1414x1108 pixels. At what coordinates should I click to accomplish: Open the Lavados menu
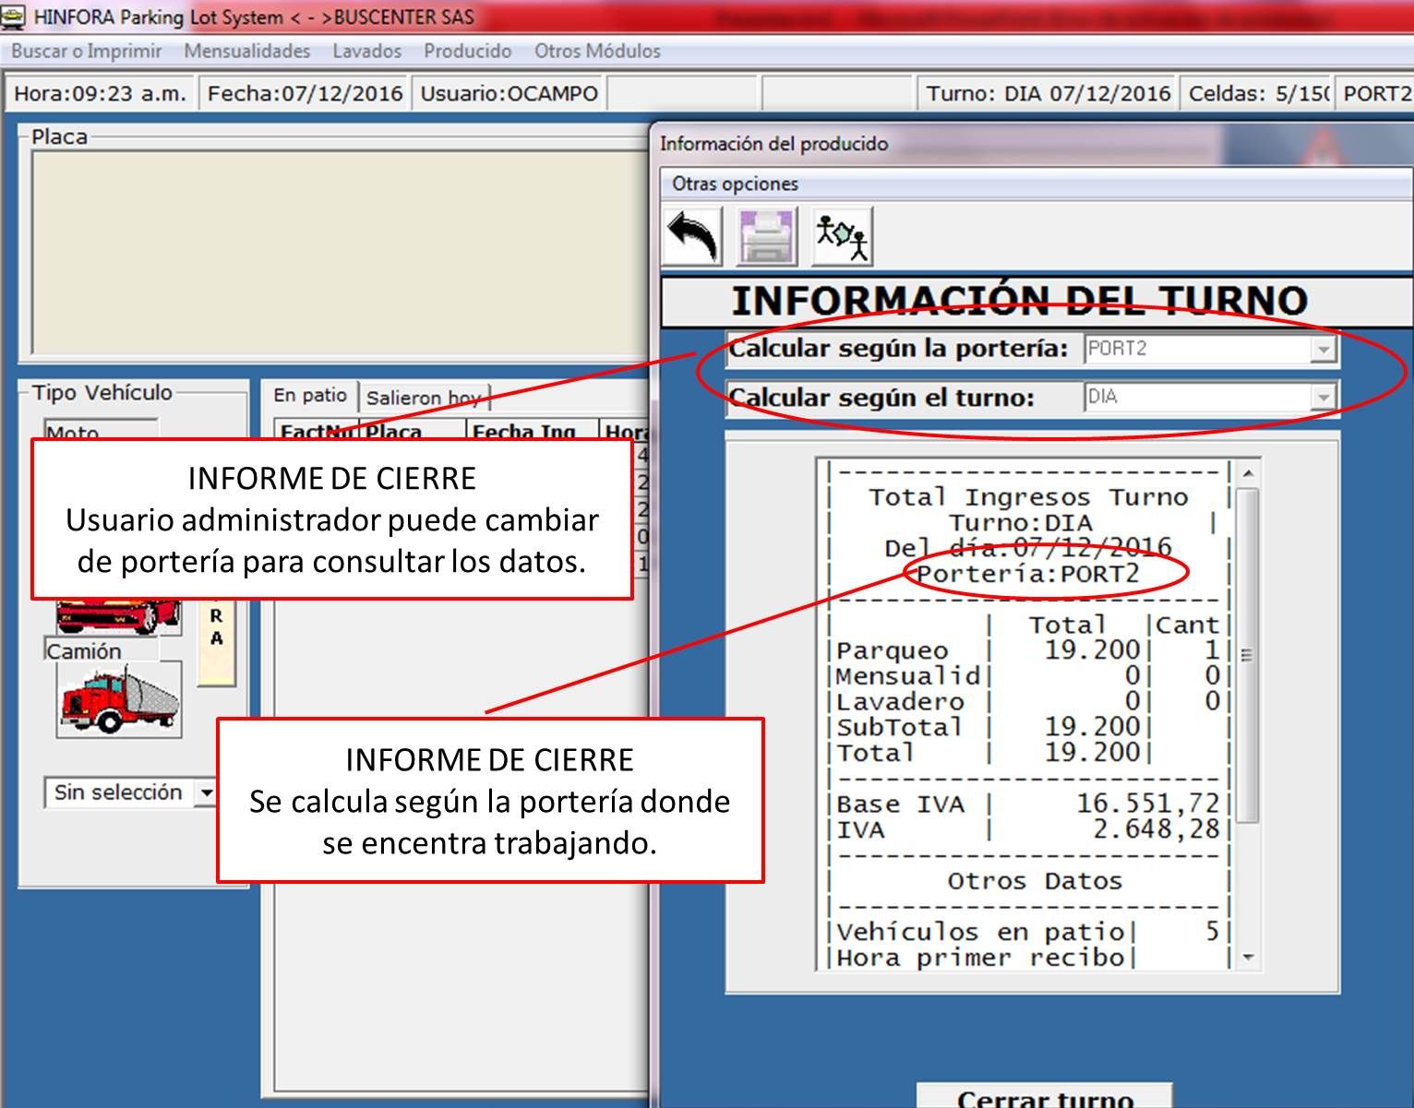366,52
